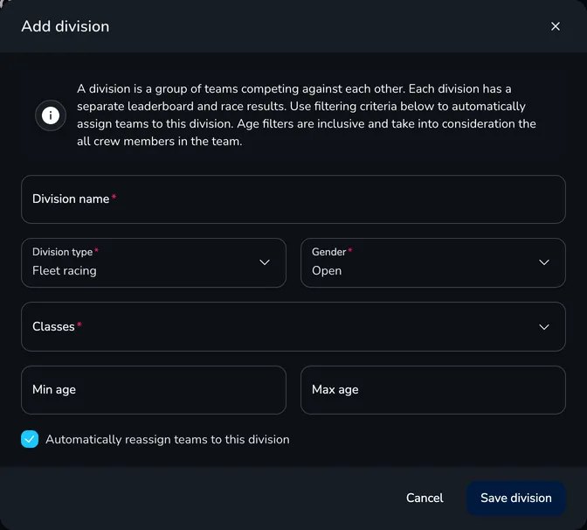This screenshot has width=587, height=530.
Task: Open the Gender dropdown
Action: click(432, 262)
